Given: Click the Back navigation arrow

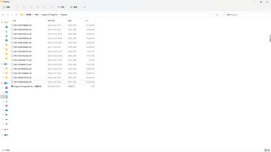Looking at the screenshot, I should [x=3, y=15].
